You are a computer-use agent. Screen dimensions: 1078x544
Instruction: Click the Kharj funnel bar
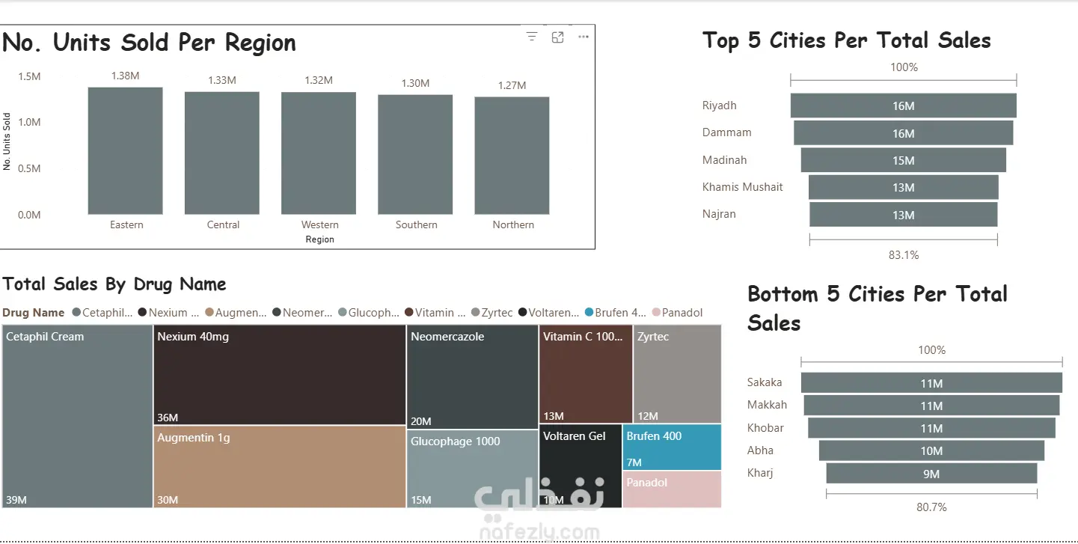coord(931,474)
